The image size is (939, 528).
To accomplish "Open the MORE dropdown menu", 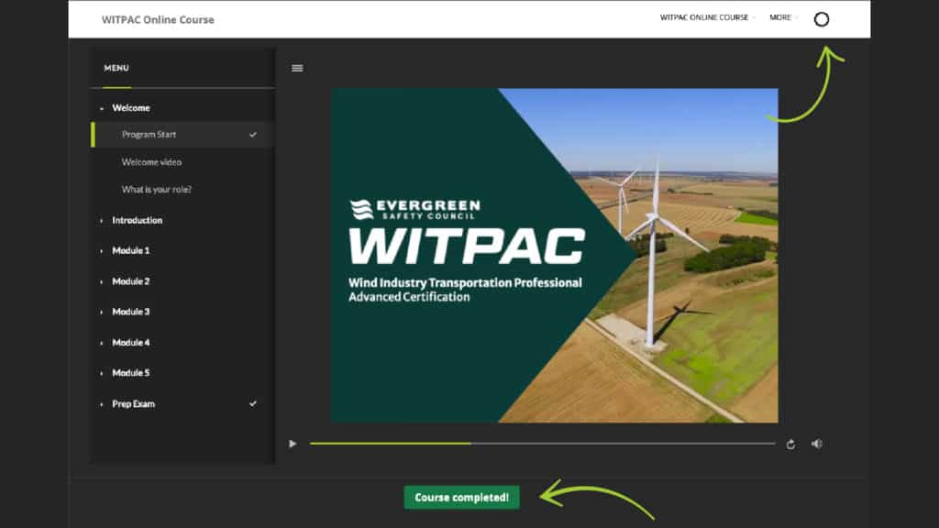I will pyautogui.click(x=783, y=17).
